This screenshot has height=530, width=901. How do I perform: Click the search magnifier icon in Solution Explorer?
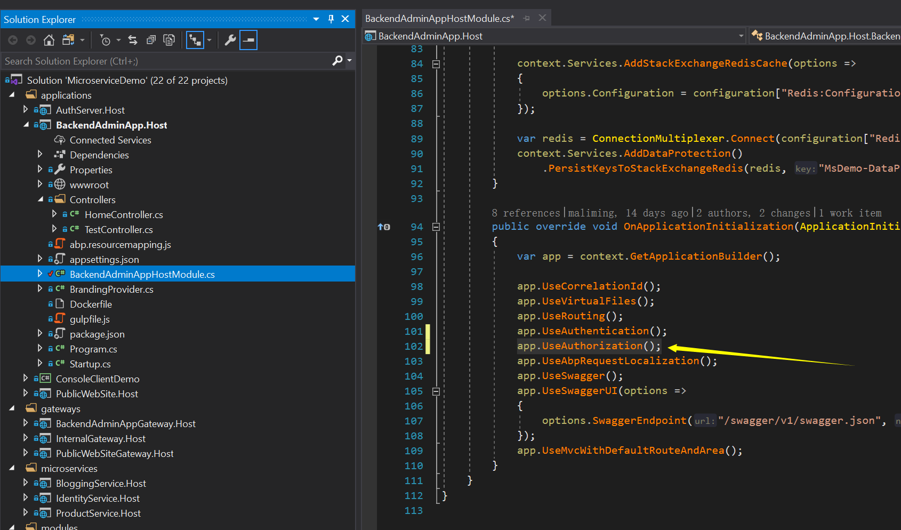tap(336, 61)
